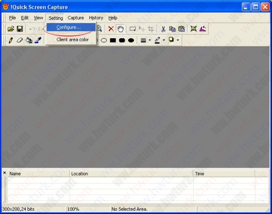The width and height of the screenshot is (272, 214).
Task: Select the Eyedropper color picker tool
Action: (38, 40)
